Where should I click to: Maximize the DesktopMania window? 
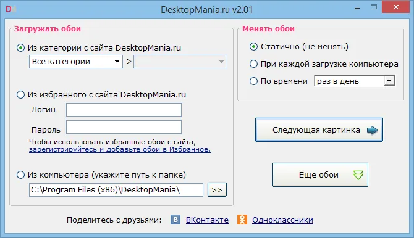[374, 7]
